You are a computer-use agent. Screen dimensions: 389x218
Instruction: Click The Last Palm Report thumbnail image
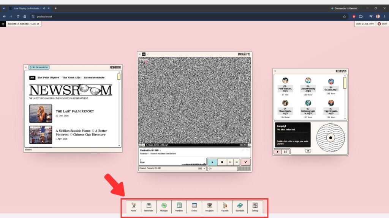[x=41, y=114]
